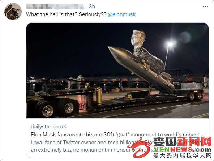Image resolution: width=214 pixels, height=161 pixels.
Task: Open the @elonmusk mention link
Action: coord(122,14)
